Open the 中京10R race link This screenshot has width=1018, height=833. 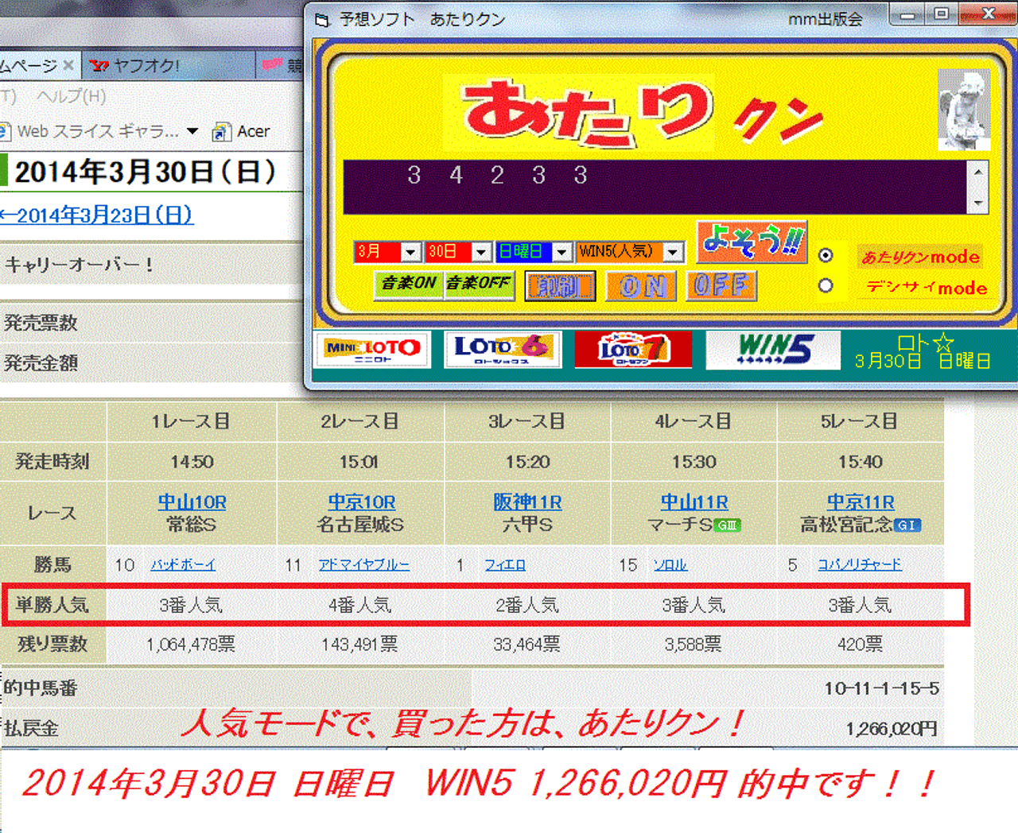361,502
